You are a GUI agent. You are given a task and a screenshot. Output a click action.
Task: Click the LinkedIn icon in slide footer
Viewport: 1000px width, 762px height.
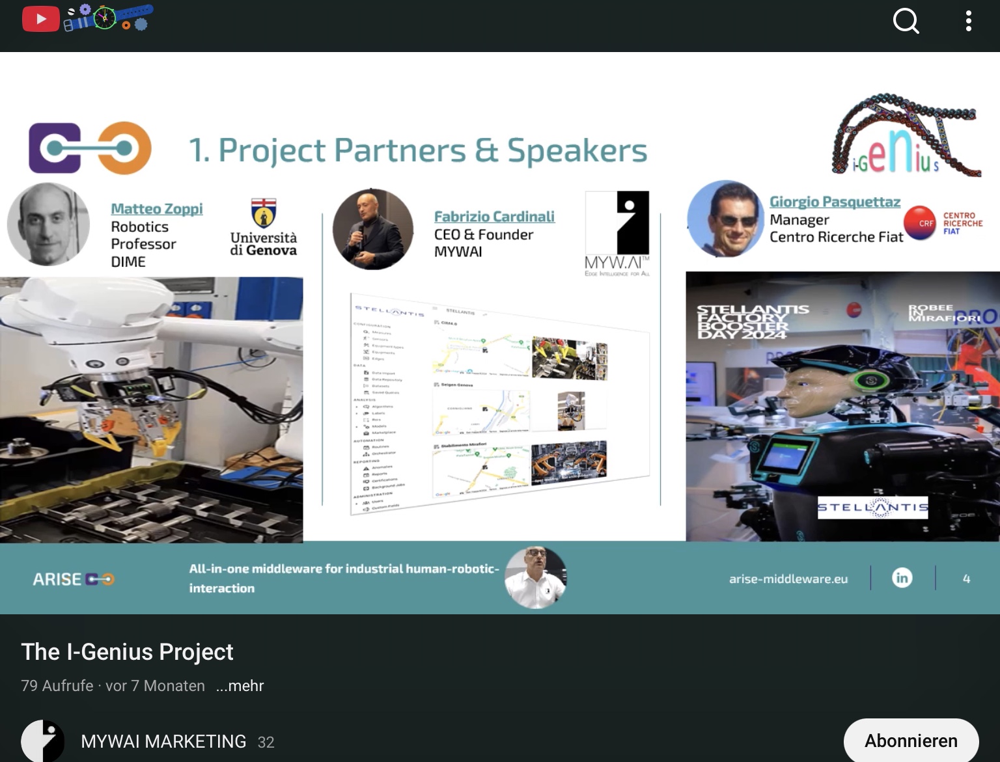pyautogui.click(x=902, y=578)
